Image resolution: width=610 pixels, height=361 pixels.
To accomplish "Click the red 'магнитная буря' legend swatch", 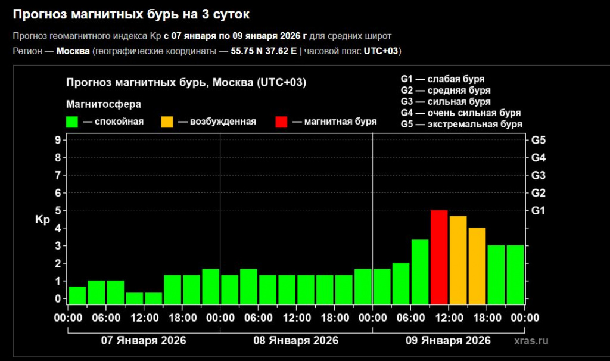I will [x=281, y=122].
